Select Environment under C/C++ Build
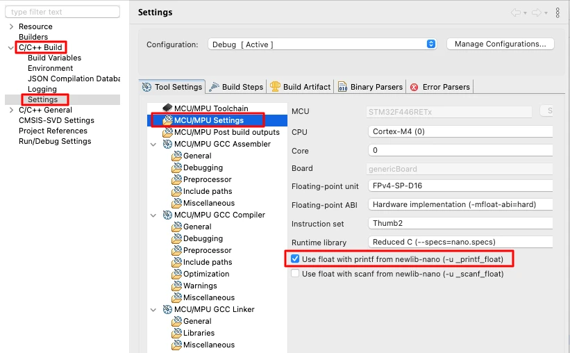Screen dimensions: 570x353 coord(50,68)
